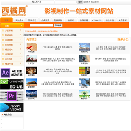This screenshot has width=131, height=131.
Task: Open the After Effects AE全集 banner
Action: pos(12,73)
